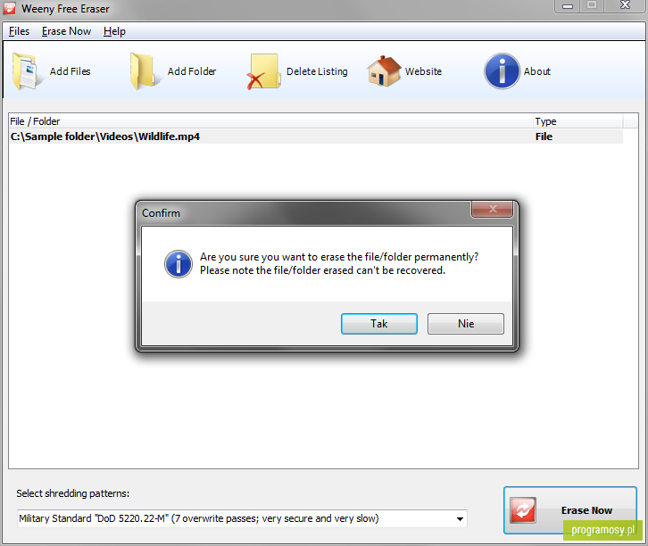Screen dimensions: 648x546
Task: Open the Help menu
Action: tap(114, 31)
